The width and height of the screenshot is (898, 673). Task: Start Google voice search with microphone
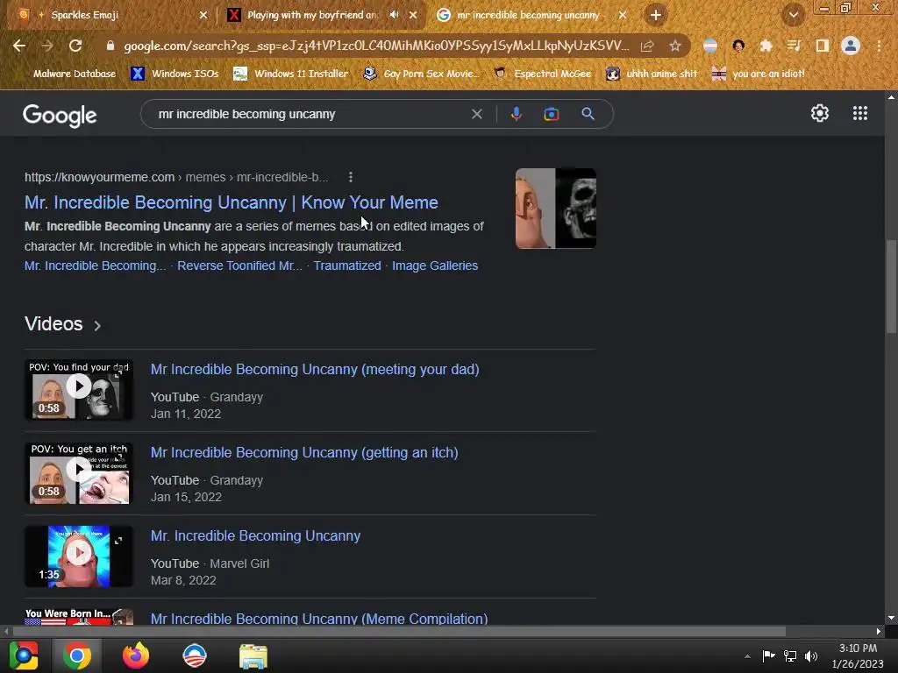click(516, 114)
